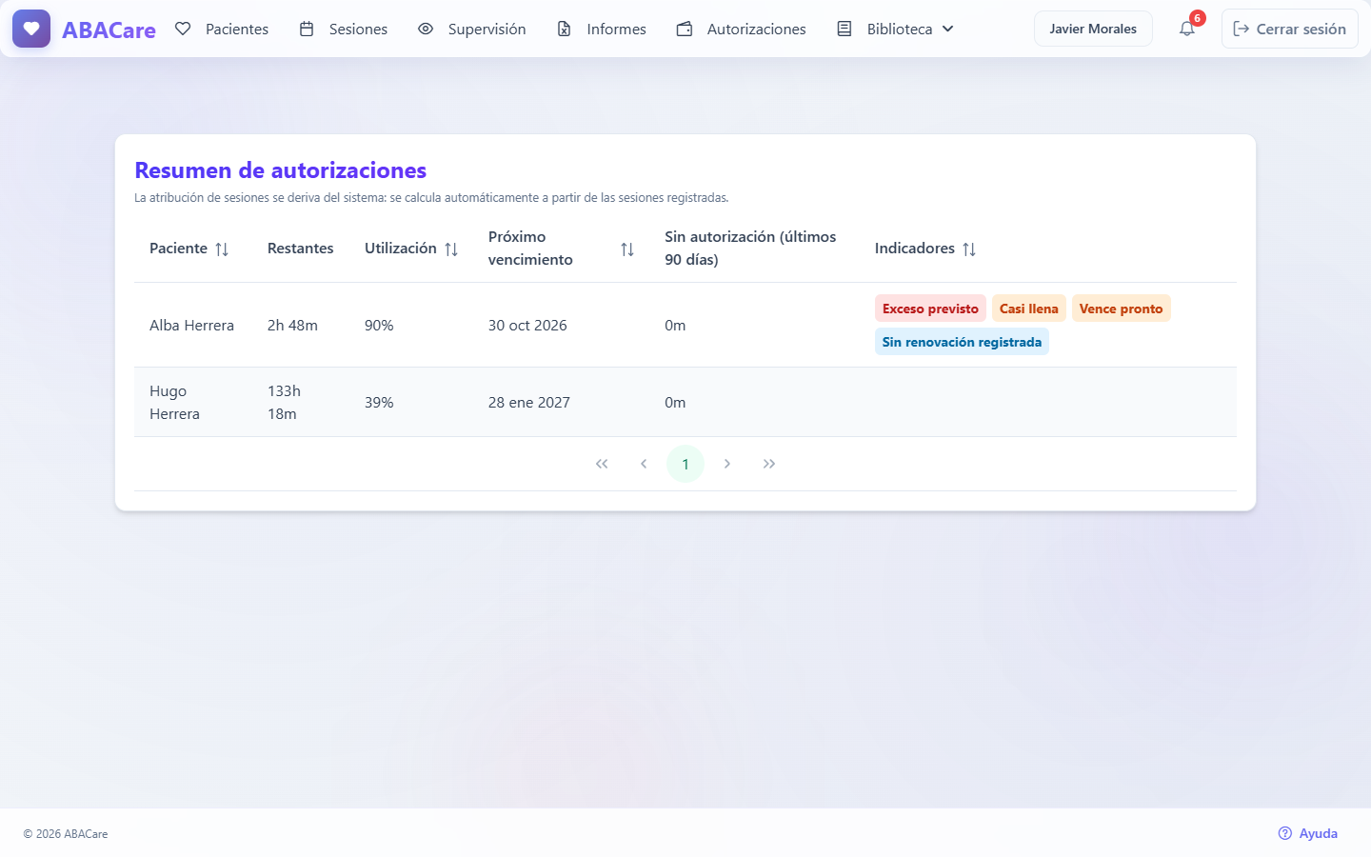Open the Pacientes menu item
This screenshot has width=1371, height=857.
222,29
